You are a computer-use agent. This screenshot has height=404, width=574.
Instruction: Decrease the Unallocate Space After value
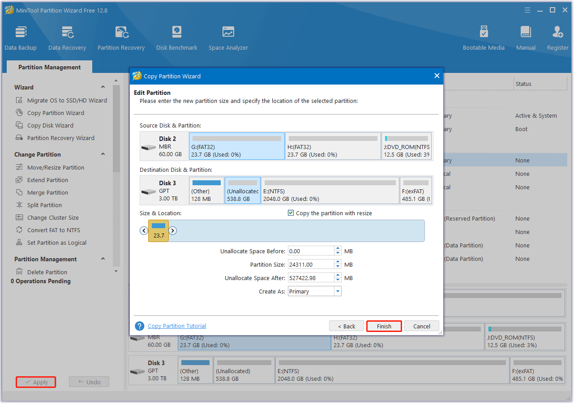click(338, 281)
